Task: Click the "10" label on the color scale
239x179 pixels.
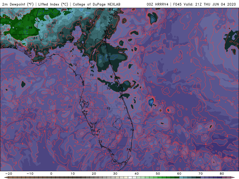Action: (73, 174)
